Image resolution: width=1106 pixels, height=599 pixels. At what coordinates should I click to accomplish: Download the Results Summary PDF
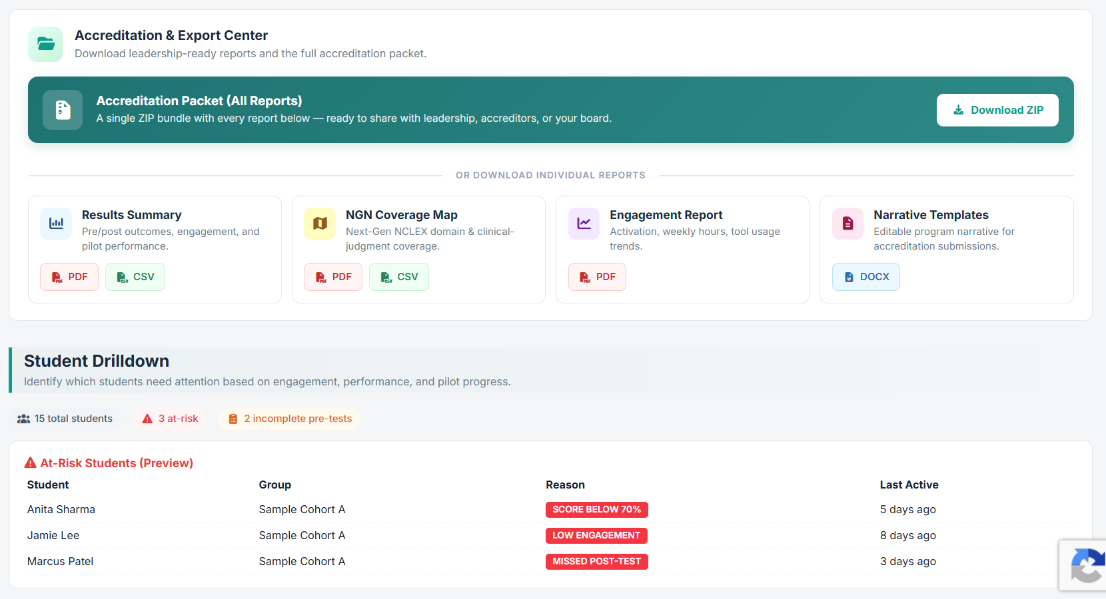[x=69, y=277]
